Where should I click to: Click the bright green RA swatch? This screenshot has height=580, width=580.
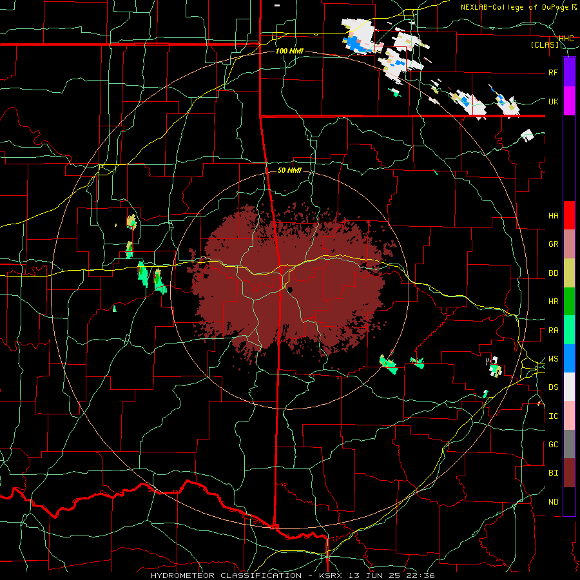(x=569, y=330)
